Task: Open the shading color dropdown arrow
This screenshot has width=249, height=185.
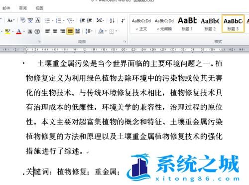Action: tap(106, 31)
